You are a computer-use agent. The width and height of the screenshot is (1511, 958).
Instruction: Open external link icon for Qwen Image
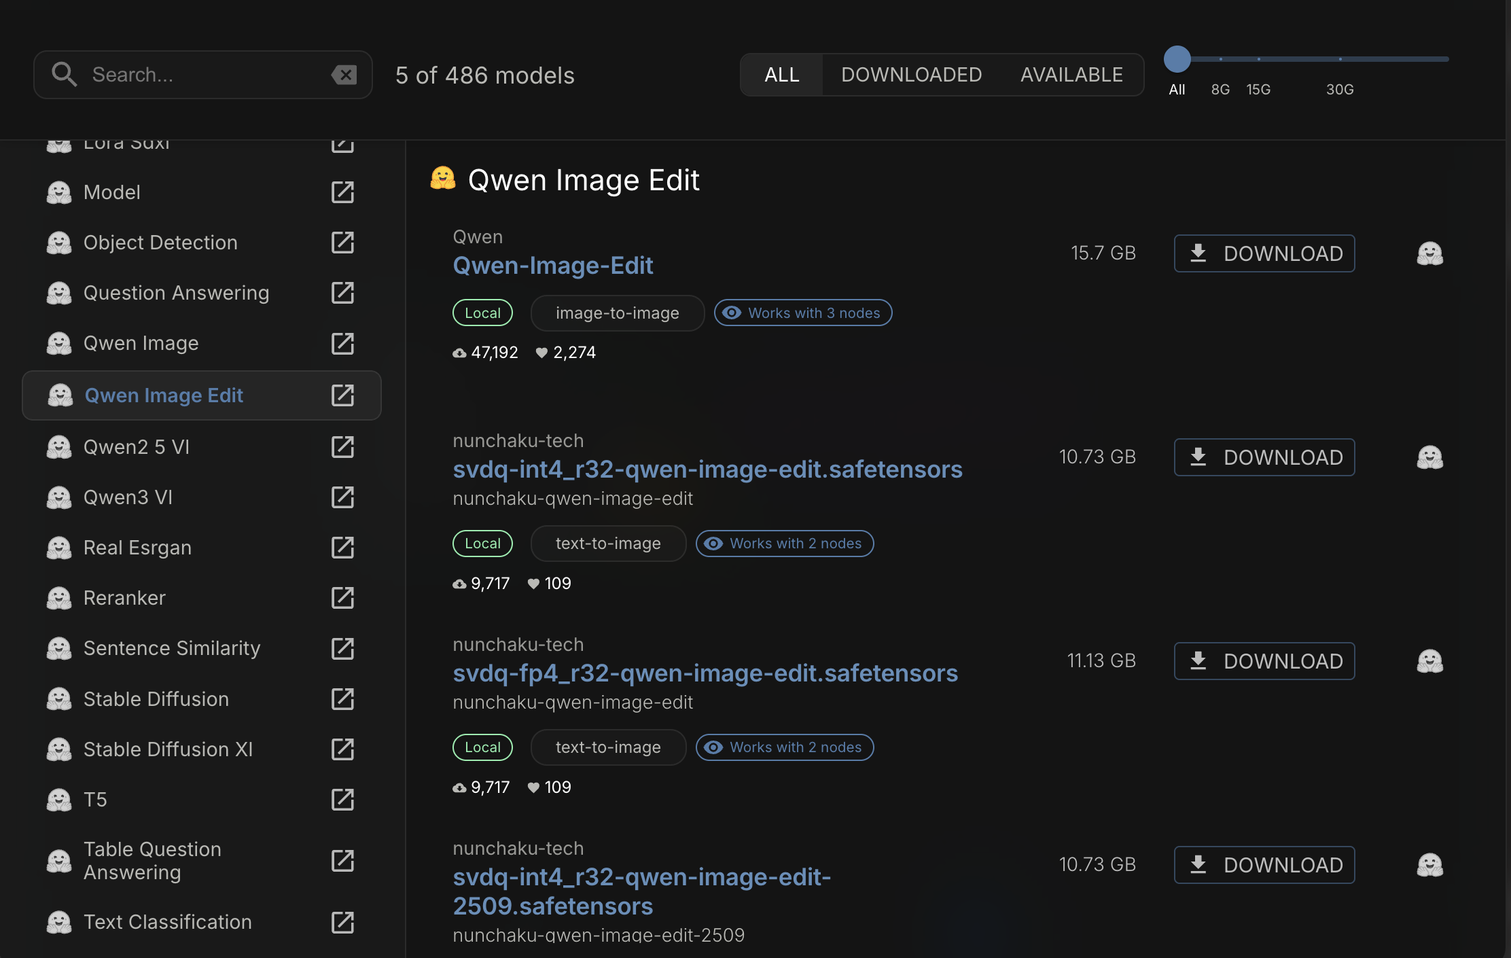tap(342, 343)
